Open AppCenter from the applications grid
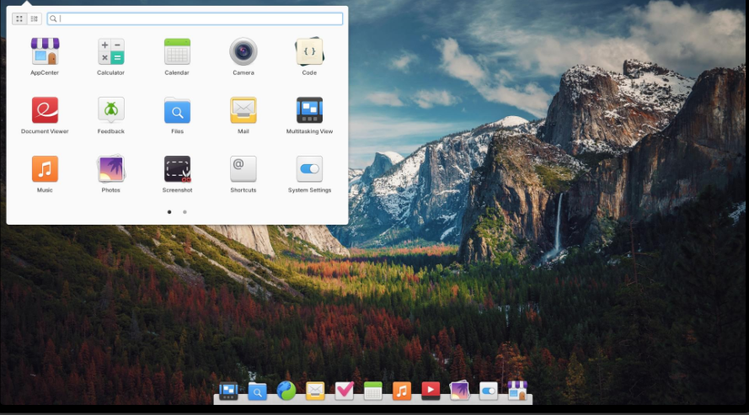Screen dimensions: 749x415 45,52
